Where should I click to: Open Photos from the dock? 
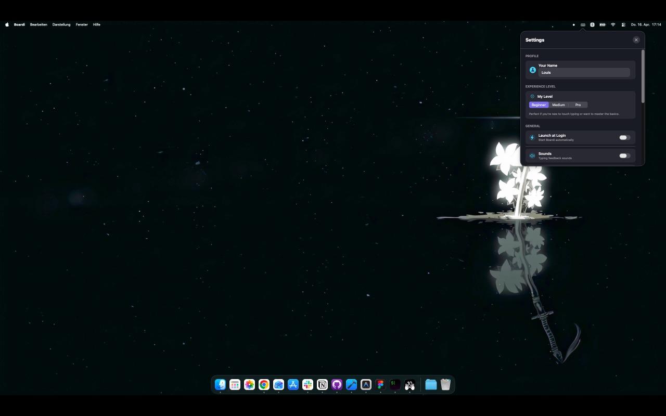click(x=250, y=384)
